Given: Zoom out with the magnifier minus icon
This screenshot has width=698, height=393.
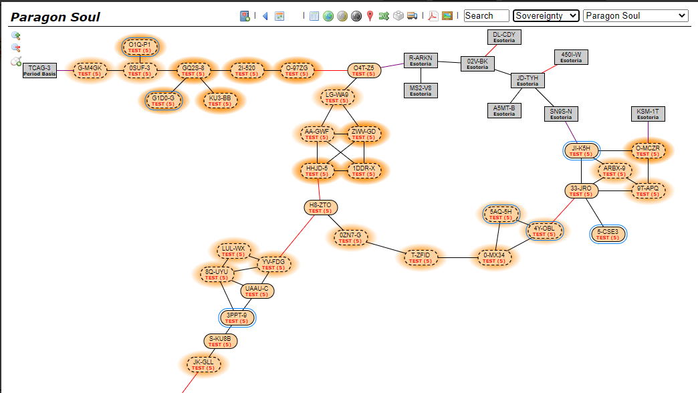Looking at the screenshot, I should point(16,47).
